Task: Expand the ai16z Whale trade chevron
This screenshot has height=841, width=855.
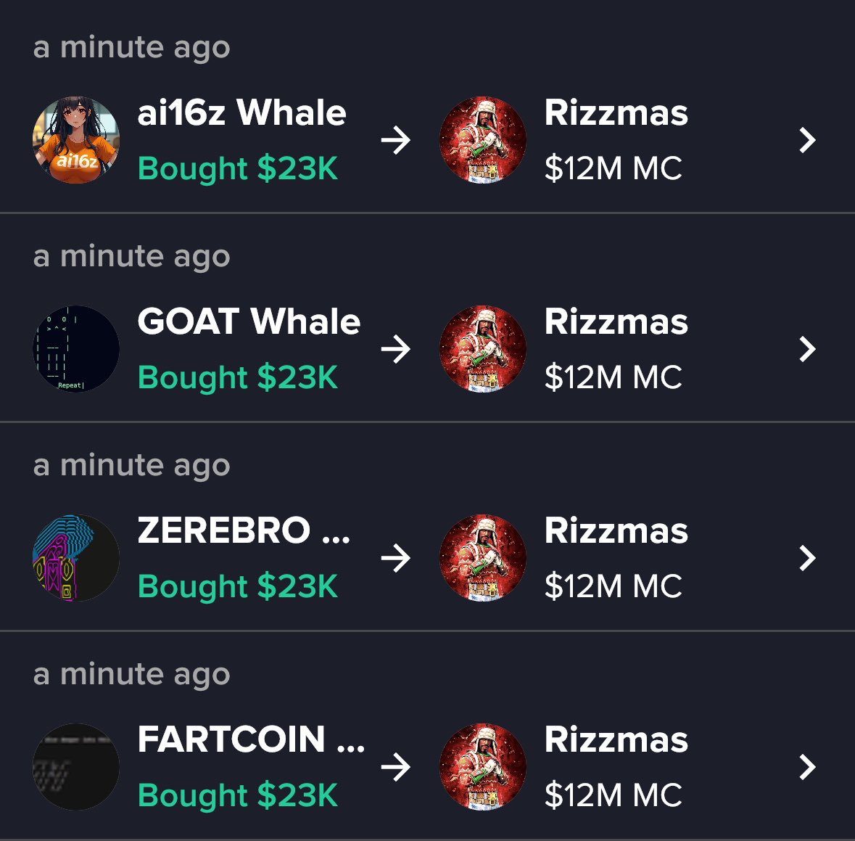Action: [x=807, y=140]
